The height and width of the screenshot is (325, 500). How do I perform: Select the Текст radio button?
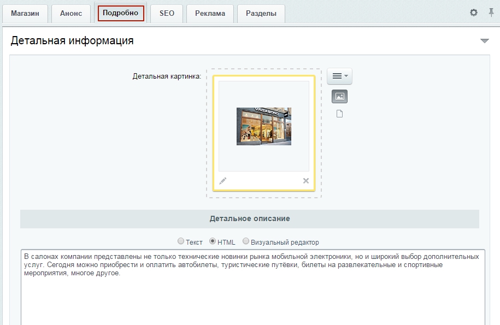point(181,241)
